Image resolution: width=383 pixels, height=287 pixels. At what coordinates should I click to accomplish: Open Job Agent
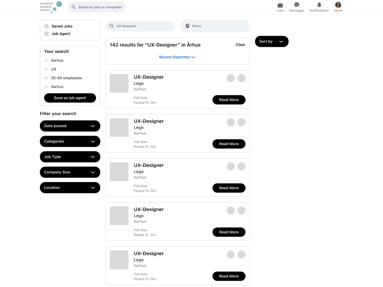(61, 34)
